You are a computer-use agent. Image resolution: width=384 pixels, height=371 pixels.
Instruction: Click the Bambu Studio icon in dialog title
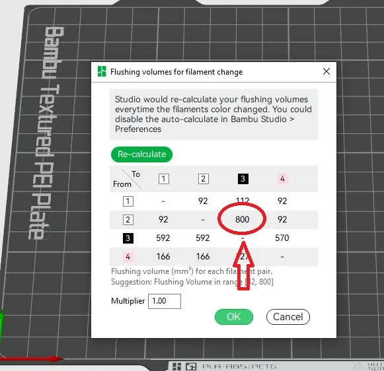coord(102,71)
